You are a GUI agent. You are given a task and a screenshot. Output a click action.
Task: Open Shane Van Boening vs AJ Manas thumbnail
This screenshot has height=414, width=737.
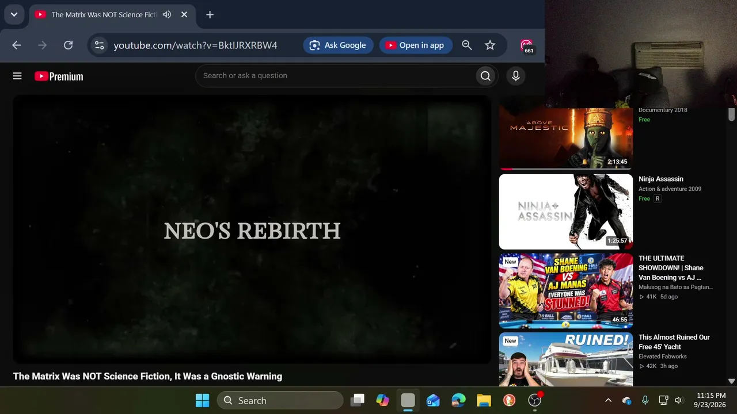click(x=566, y=290)
